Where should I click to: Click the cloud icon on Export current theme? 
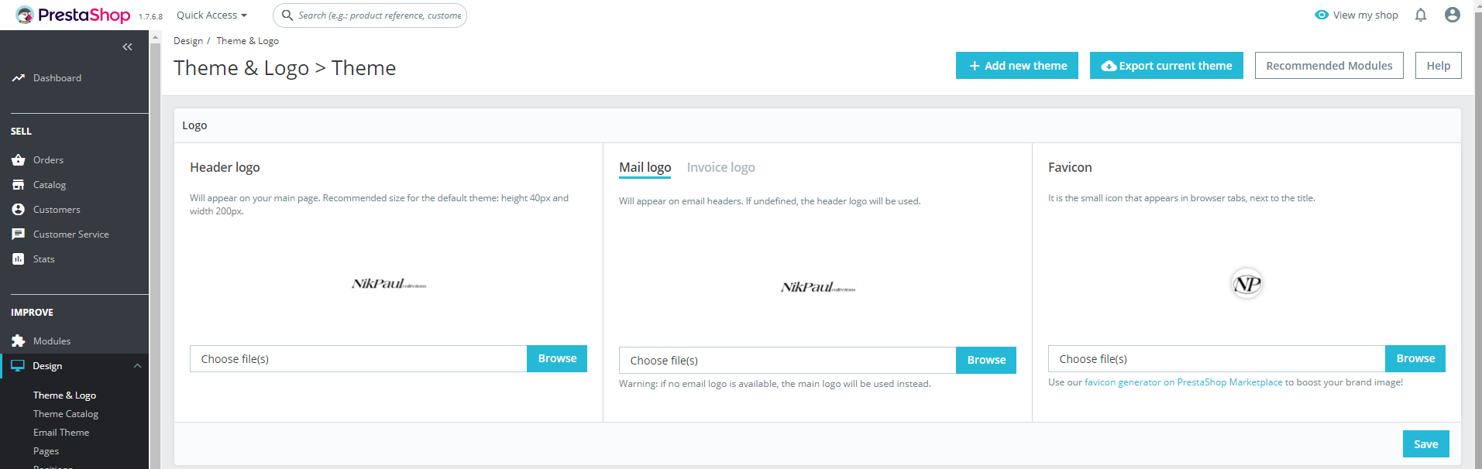coord(1109,66)
